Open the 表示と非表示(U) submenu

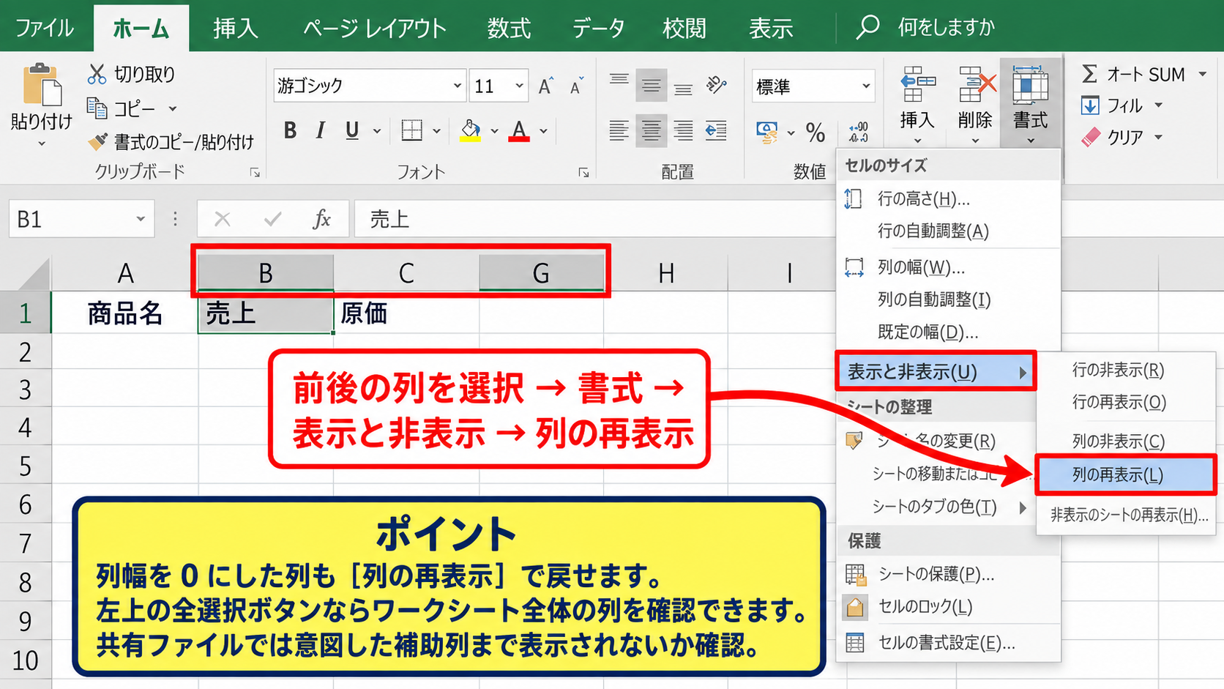pyautogui.click(x=936, y=372)
